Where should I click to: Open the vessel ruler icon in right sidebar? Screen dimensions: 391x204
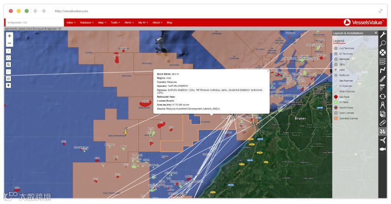[x=382, y=79]
